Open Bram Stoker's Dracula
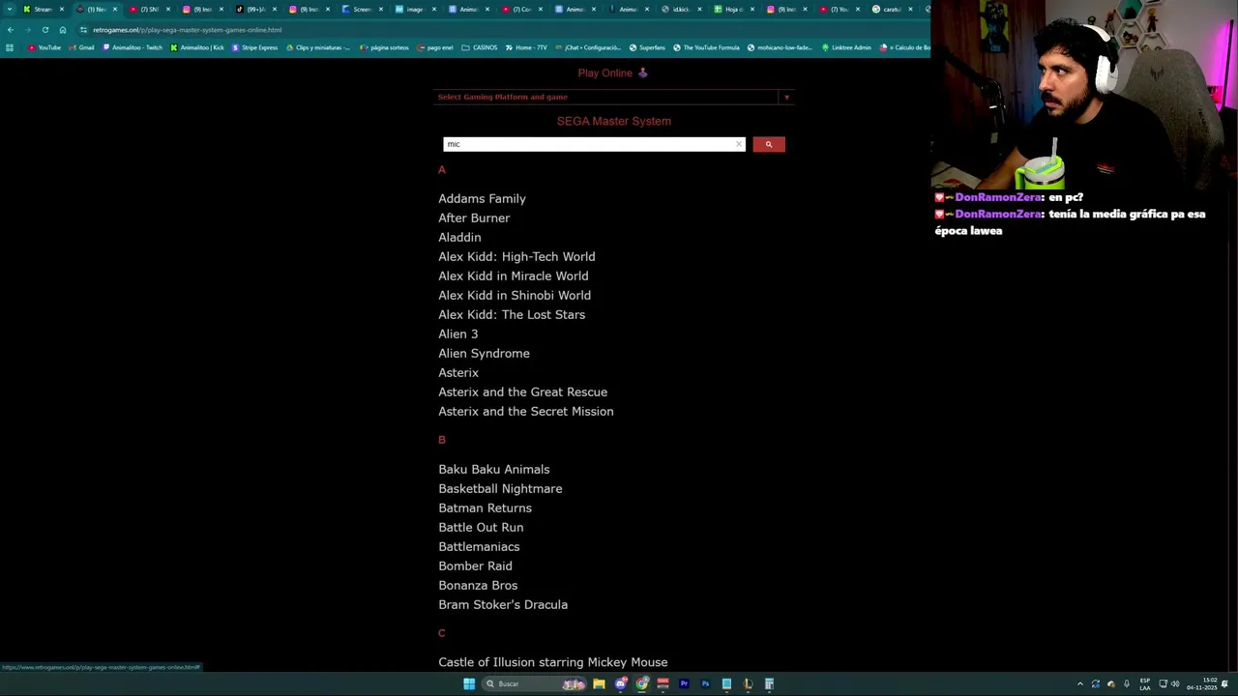 tap(503, 604)
